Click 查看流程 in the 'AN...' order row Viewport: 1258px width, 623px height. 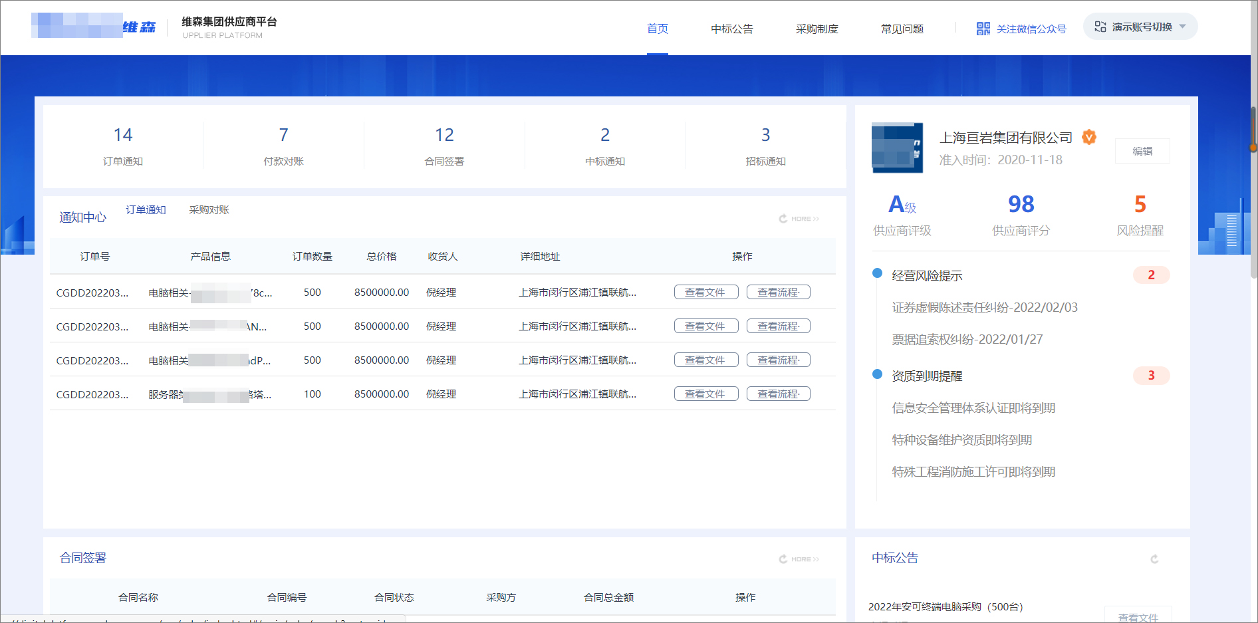tap(779, 326)
